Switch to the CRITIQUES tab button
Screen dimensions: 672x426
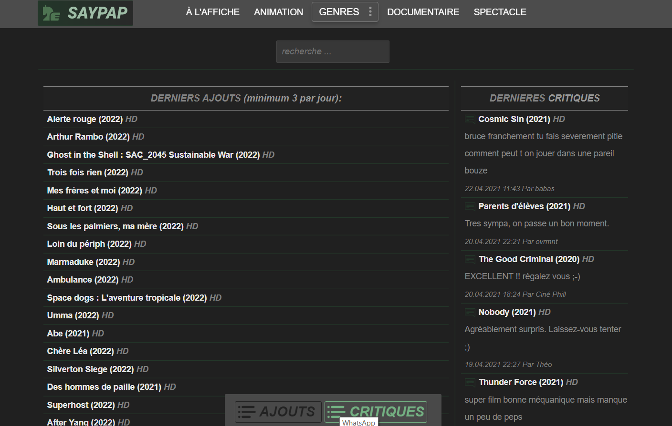(376, 412)
